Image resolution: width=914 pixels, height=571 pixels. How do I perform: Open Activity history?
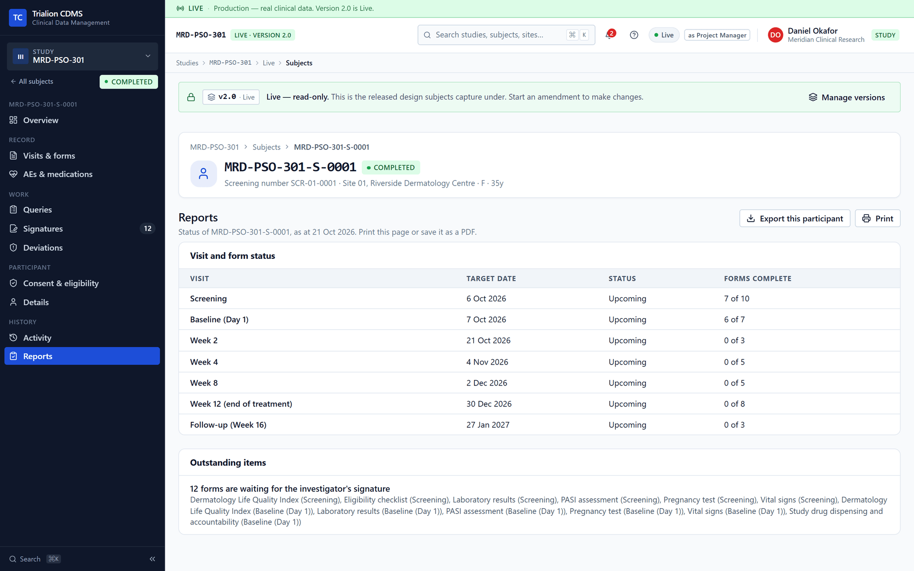[82, 338]
